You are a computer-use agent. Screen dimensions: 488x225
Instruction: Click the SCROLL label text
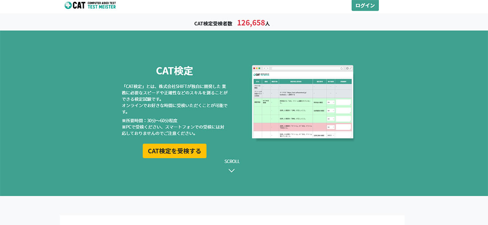tap(232, 162)
